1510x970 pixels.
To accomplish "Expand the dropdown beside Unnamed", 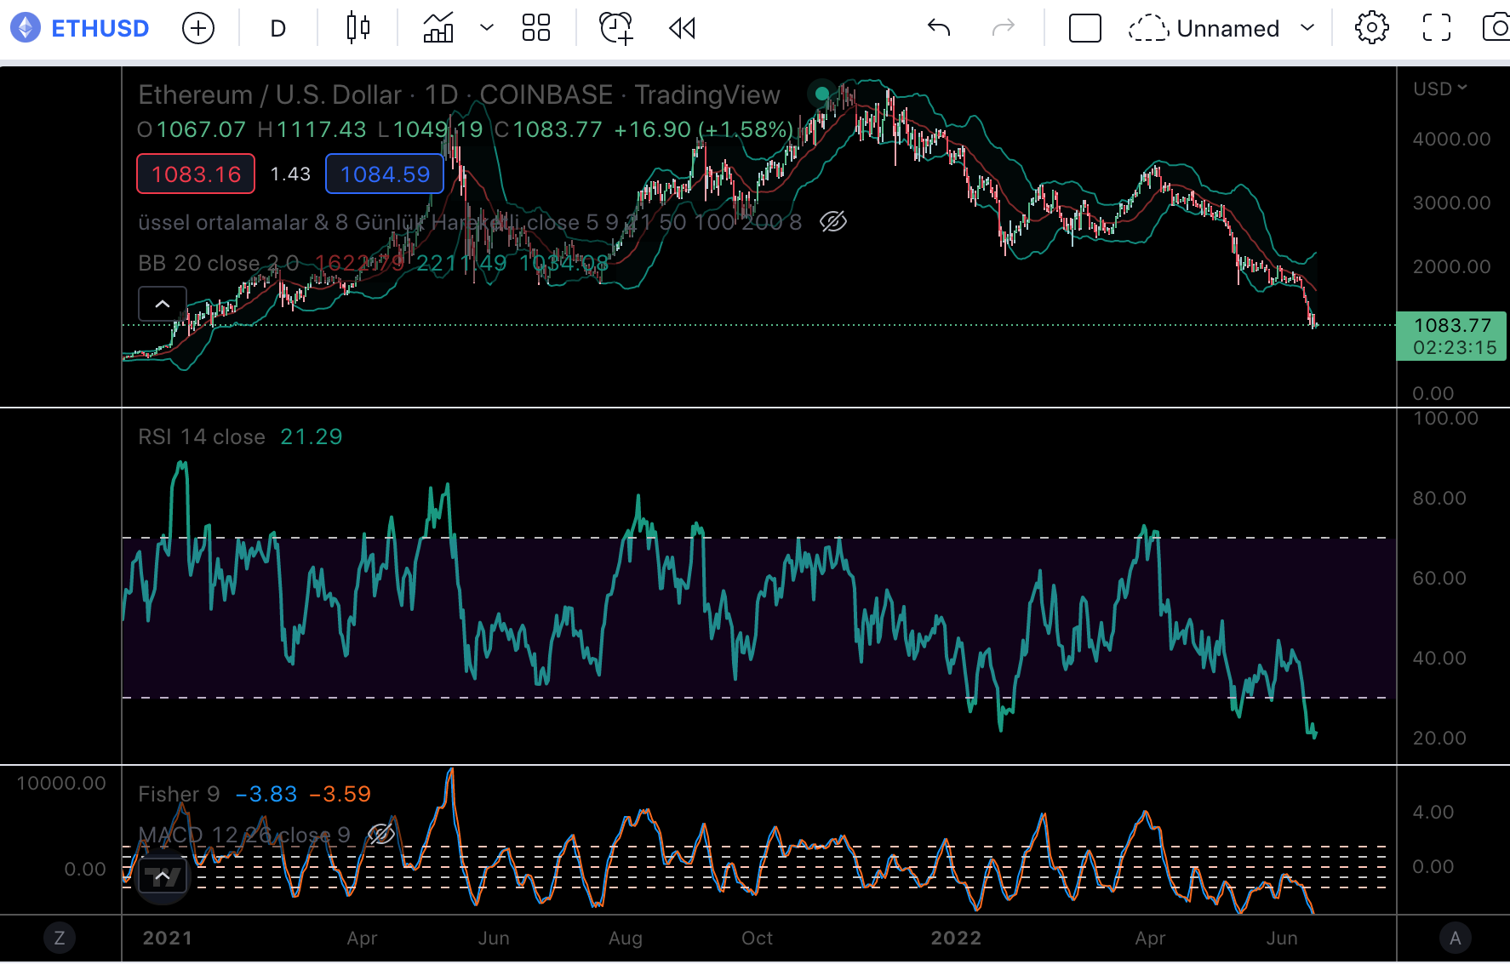I will tap(1307, 28).
